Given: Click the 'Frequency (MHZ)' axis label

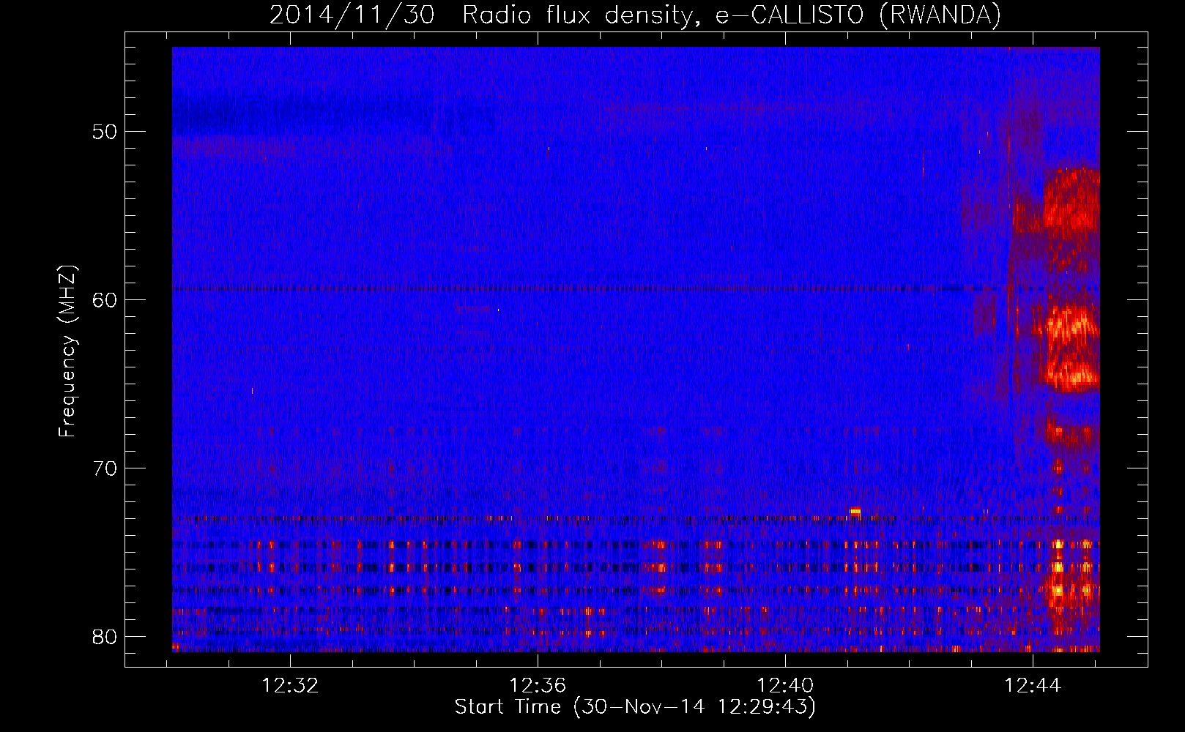Looking at the screenshot, I should (67, 351).
